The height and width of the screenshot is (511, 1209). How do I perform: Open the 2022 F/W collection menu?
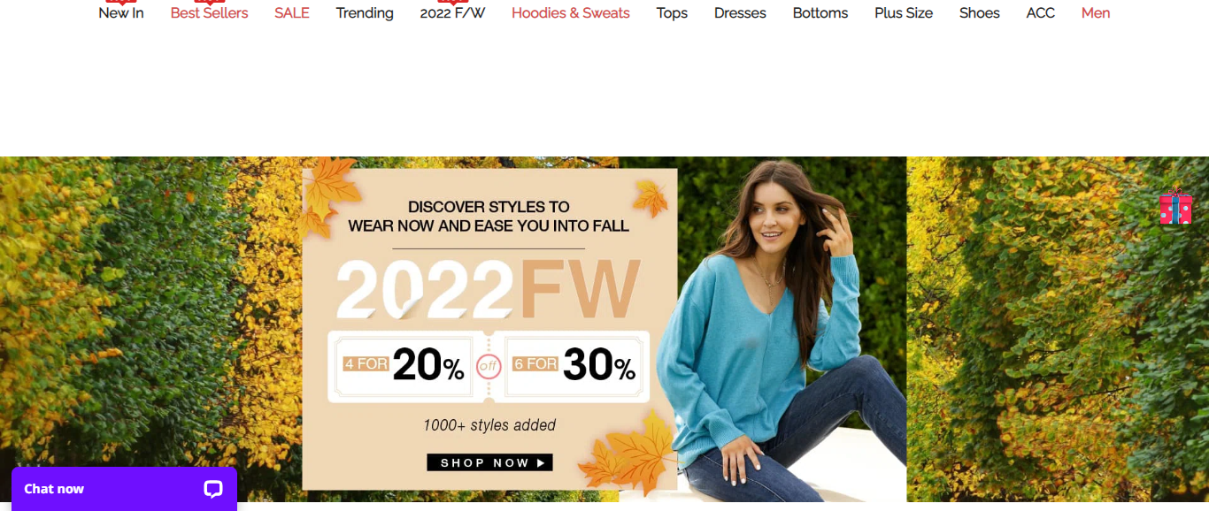452,13
